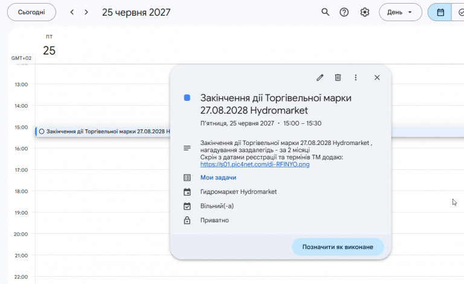Viewport: 464px width, 284px height.
Task: Click the description lines icon in popup
Action: 187,148
